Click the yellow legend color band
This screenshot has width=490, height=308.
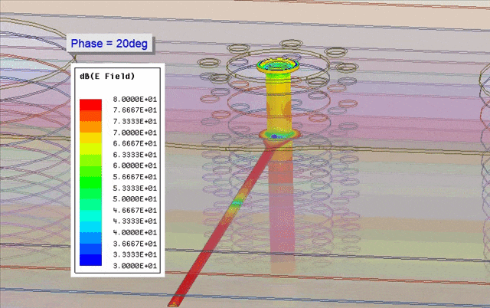[x=90, y=138]
